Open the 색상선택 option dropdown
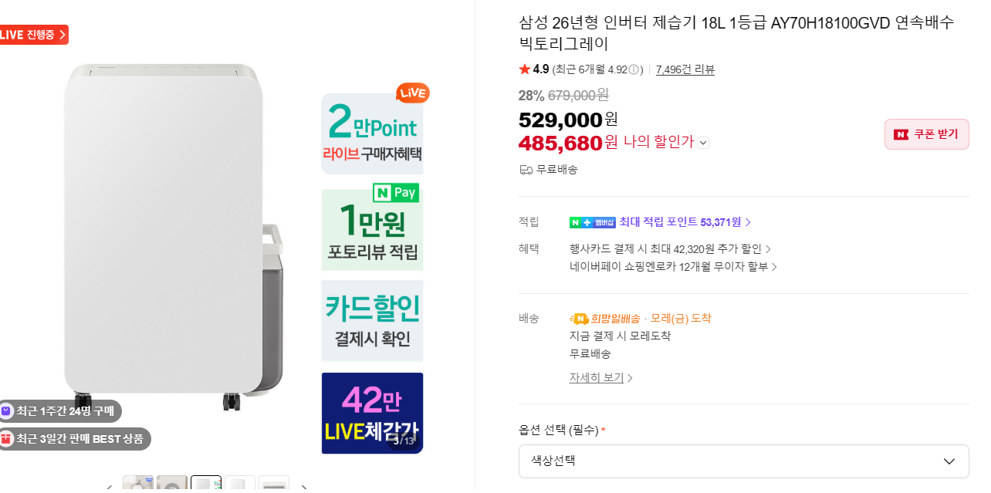The height and width of the screenshot is (493, 991). (x=743, y=461)
